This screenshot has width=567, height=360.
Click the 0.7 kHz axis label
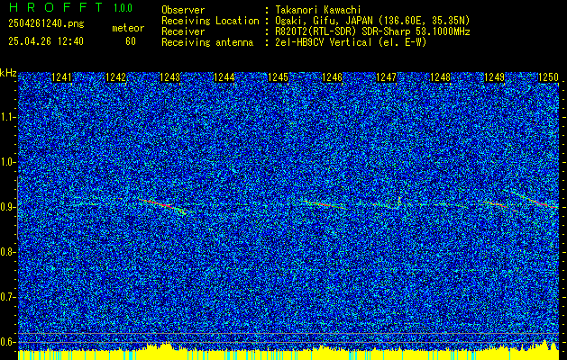(x=6, y=297)
